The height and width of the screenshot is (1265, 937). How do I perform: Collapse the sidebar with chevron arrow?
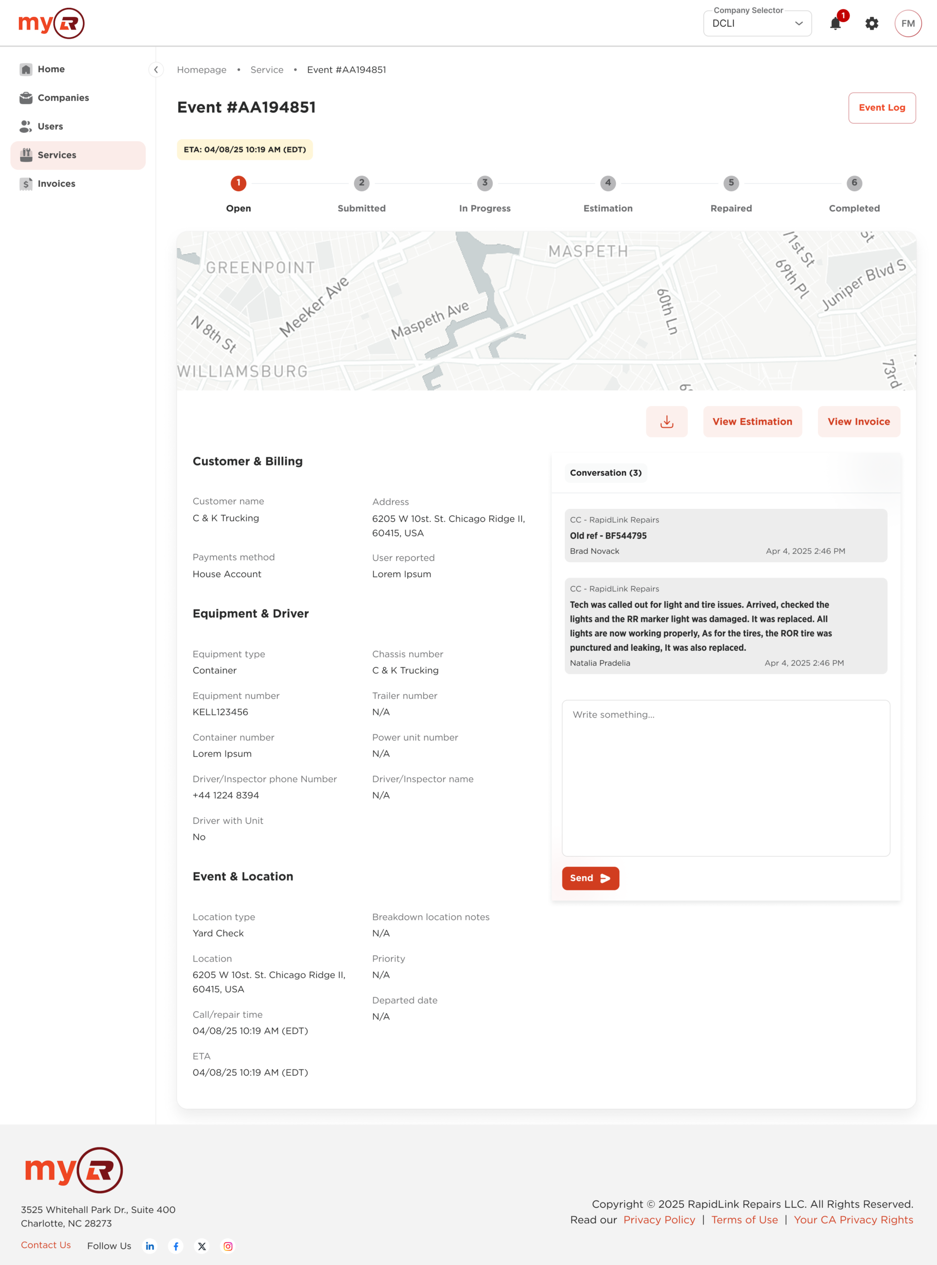coord(156,69)
